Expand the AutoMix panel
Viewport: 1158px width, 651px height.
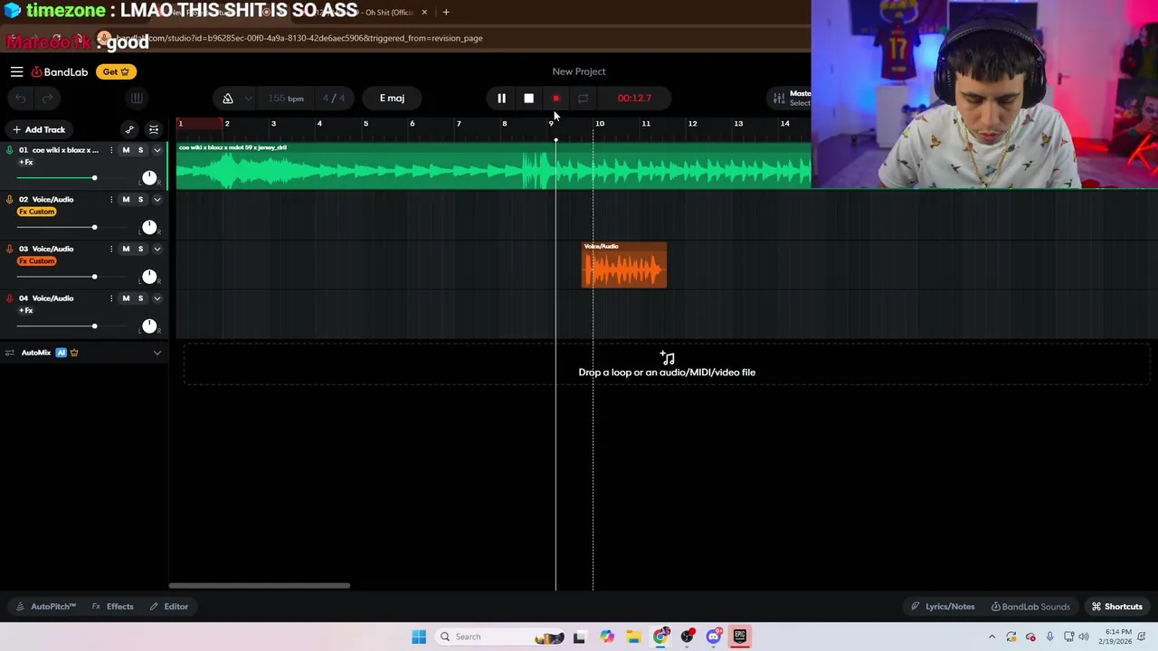point(157,353)
